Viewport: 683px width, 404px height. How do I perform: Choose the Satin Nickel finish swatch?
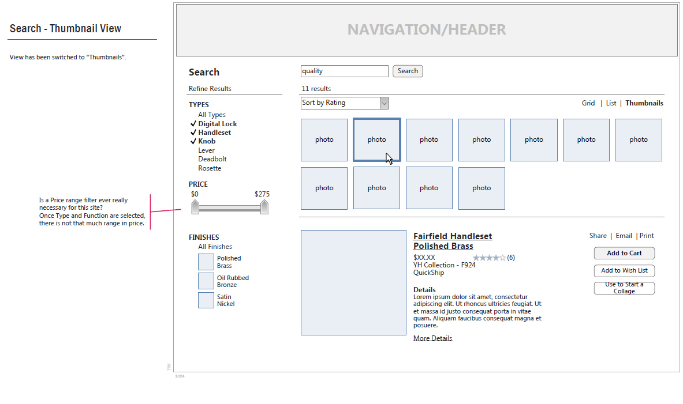click(x=206, y=300)
